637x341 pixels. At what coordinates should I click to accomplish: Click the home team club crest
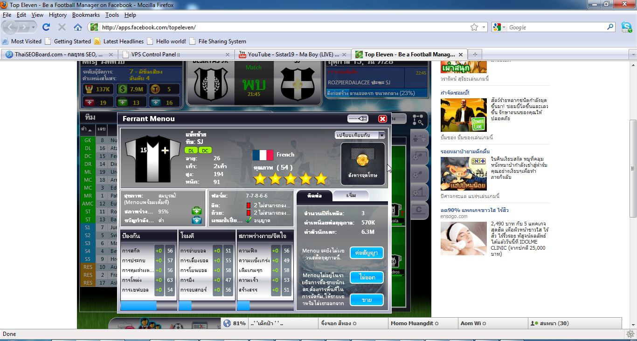coord(210,84)
